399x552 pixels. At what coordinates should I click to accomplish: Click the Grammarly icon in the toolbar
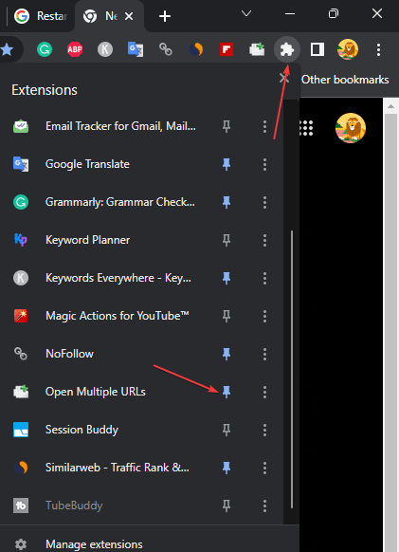[45, 49]
